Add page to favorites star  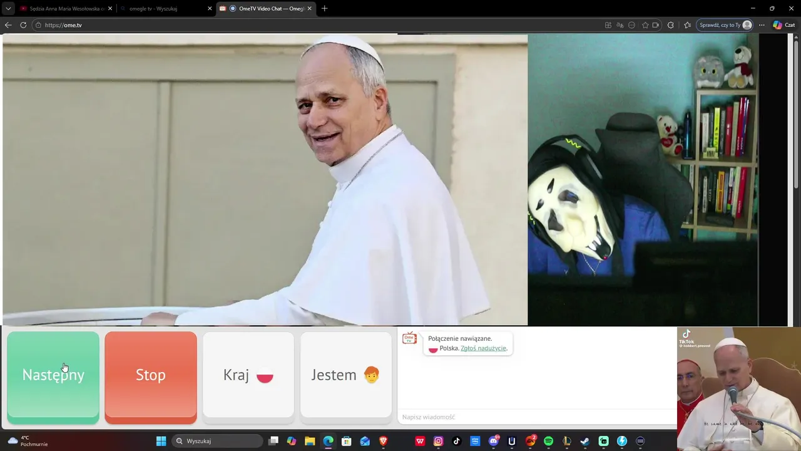click(645, 25)
